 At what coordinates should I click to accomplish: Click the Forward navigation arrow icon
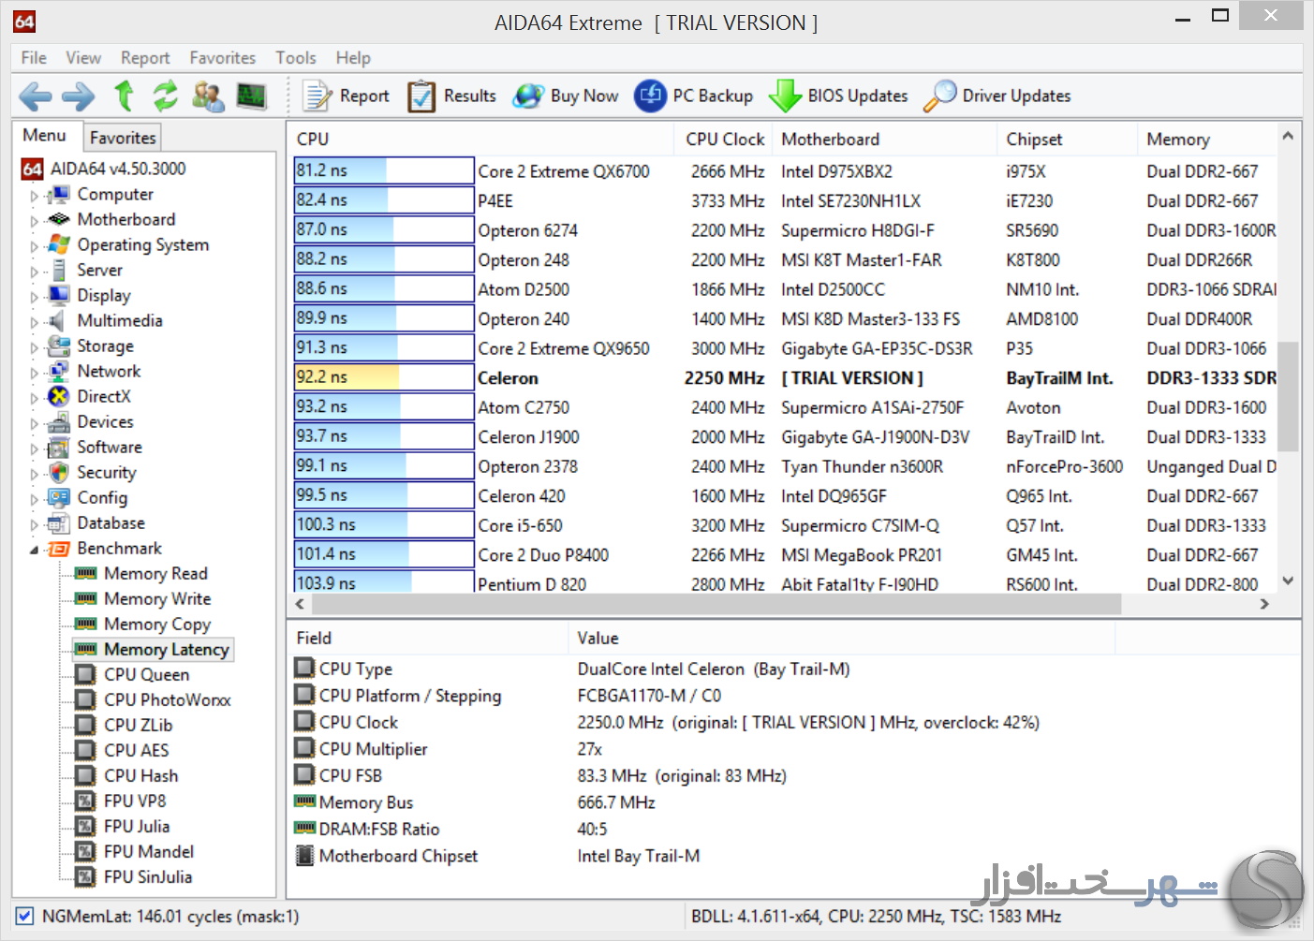pos(78,96)
